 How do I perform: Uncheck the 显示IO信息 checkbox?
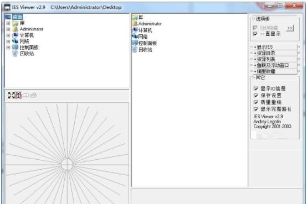(x=256, y=88)
